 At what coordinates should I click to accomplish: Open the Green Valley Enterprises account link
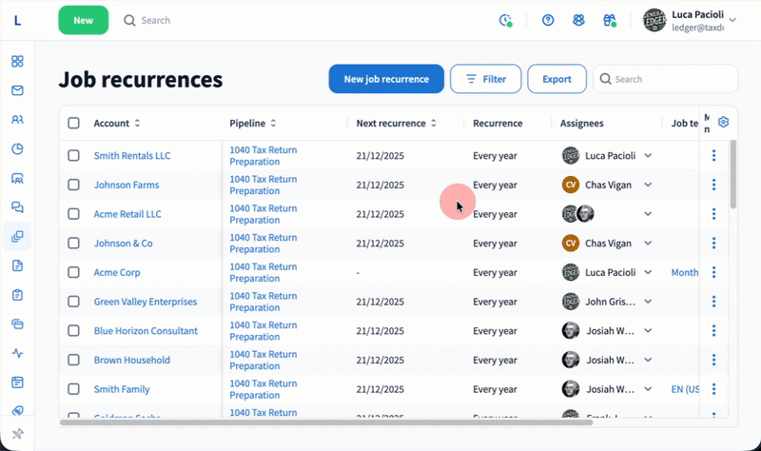[x=145, y=302]
